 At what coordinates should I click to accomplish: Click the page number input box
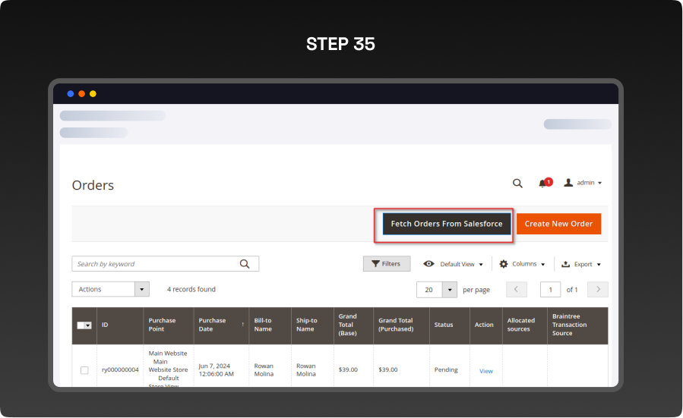point(550,290)
